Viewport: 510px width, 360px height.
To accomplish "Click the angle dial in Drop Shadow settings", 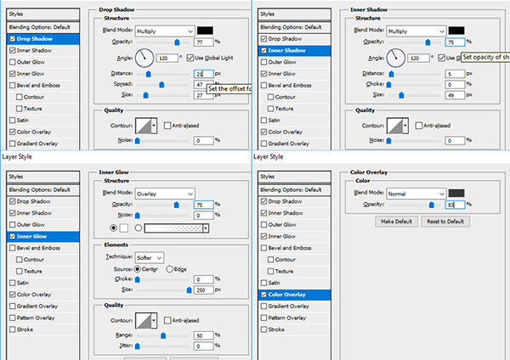I will tap(143, 58).
